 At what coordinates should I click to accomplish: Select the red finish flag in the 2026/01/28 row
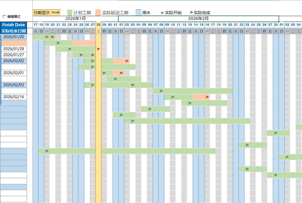pyautogui.click(x=98, y=49)
